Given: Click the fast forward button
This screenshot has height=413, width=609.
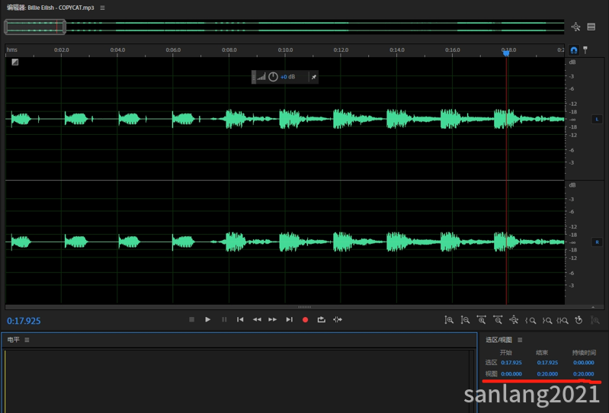Looking at the screenshot, I should coord(273,319).
